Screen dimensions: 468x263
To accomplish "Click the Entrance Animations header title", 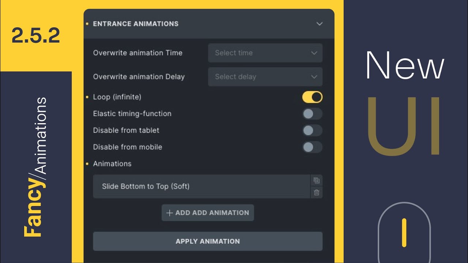I will (x=136, y=24).
